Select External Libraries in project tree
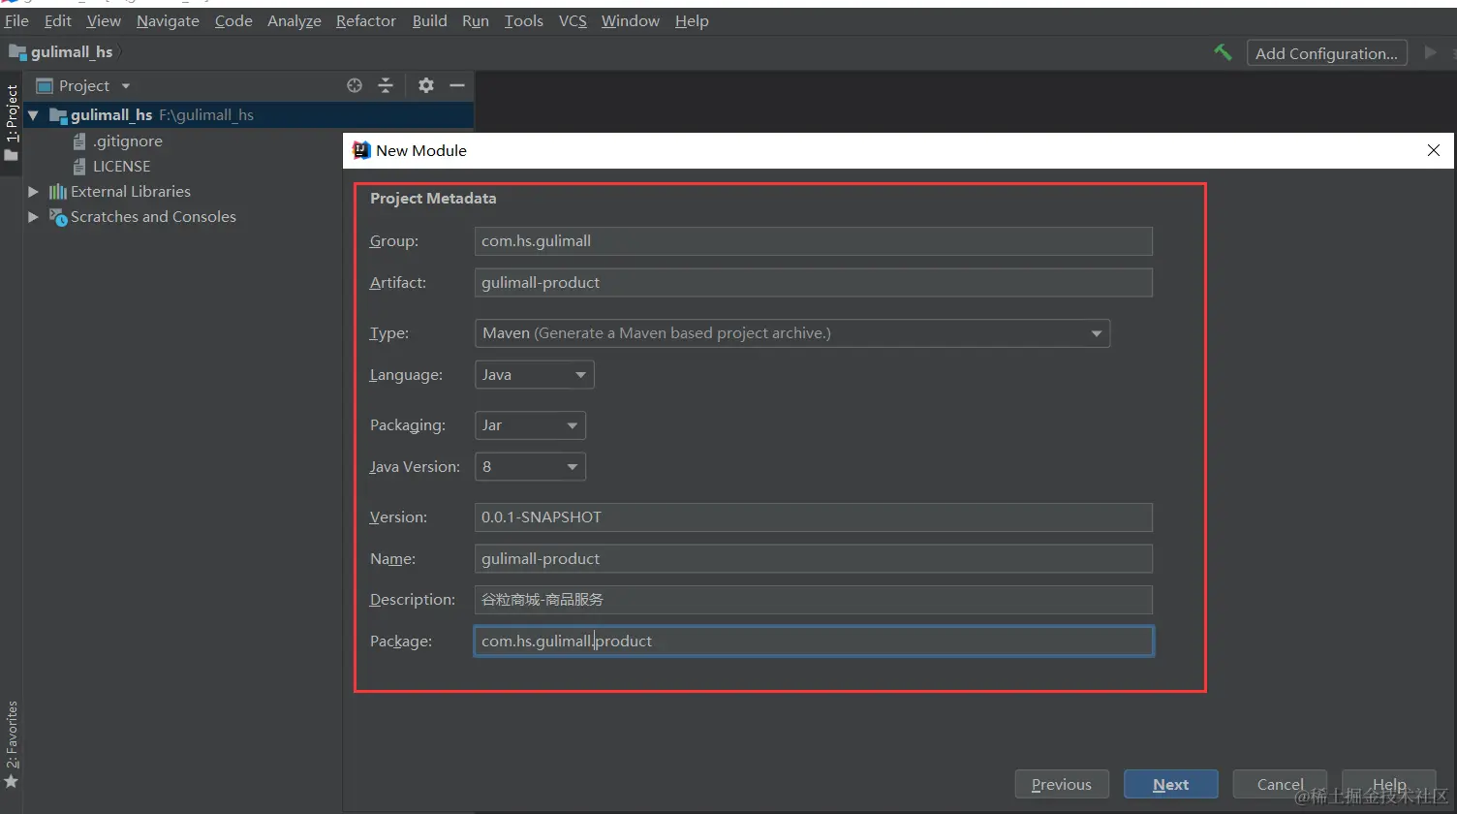 [x=131, y=192]
